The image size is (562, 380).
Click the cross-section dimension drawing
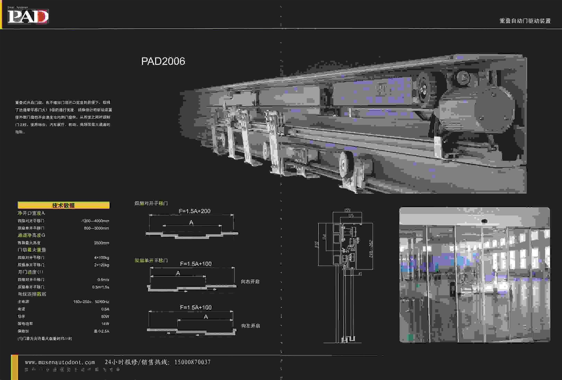tap(345, 276)
